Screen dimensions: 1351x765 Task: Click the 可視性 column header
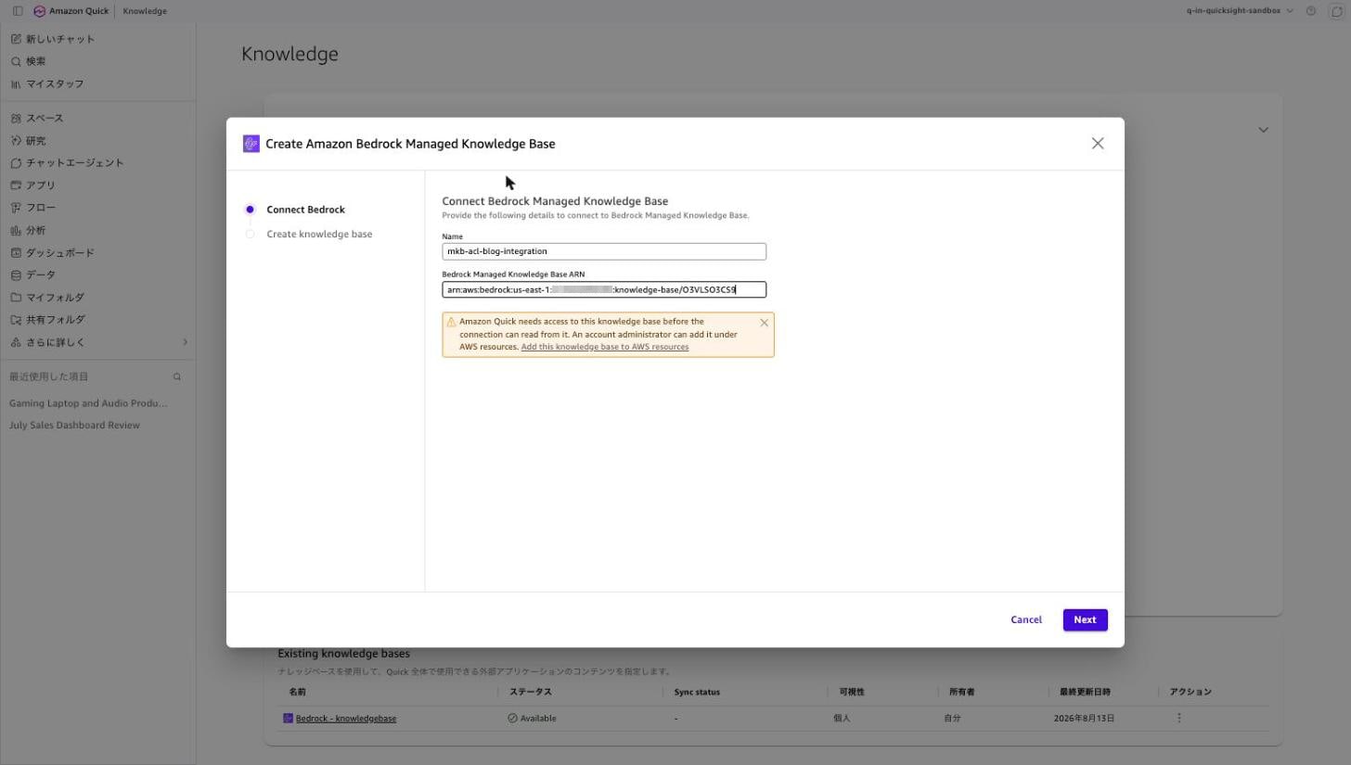pyautogui.click(x=853, y=692)
